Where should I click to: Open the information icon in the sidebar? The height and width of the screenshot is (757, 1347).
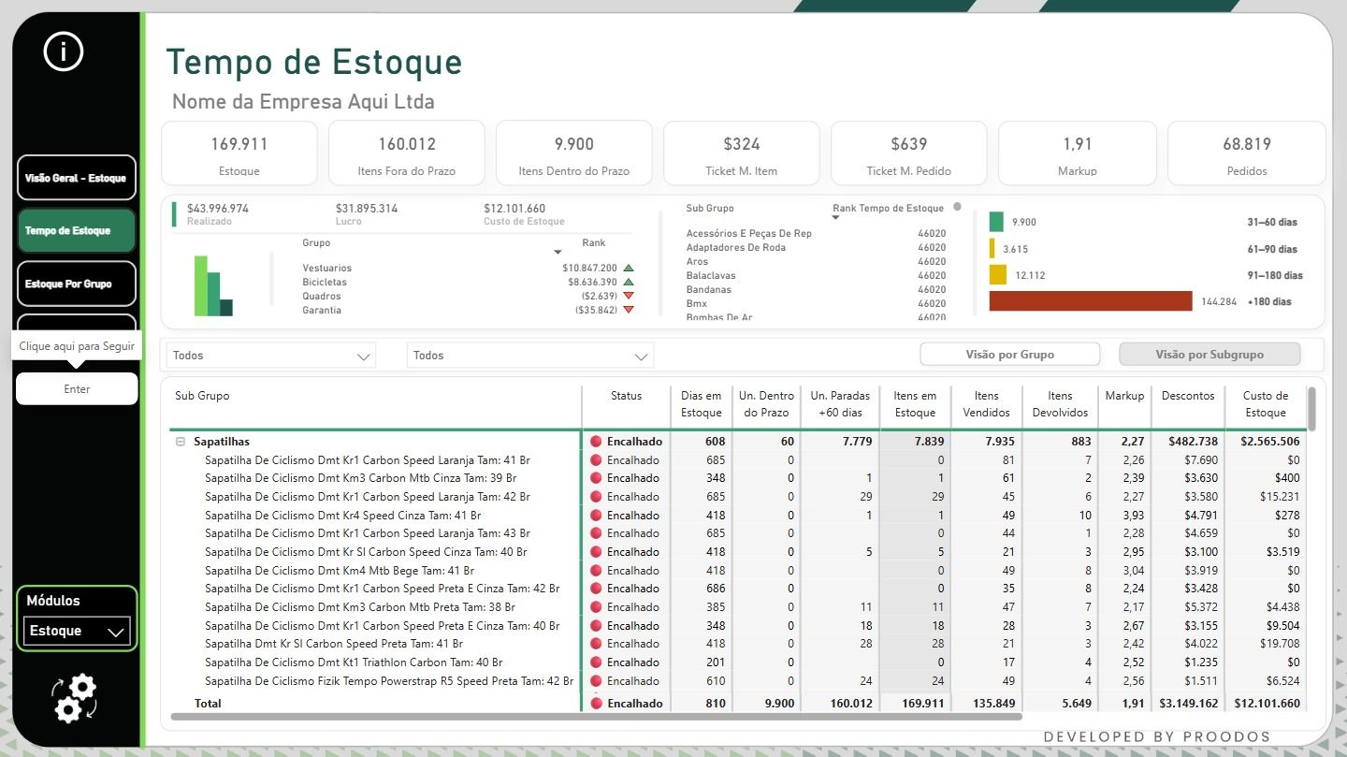coord(64,52)
